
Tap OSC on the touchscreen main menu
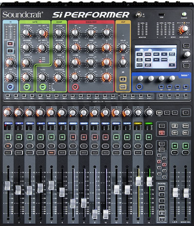[x=164, y=54]
